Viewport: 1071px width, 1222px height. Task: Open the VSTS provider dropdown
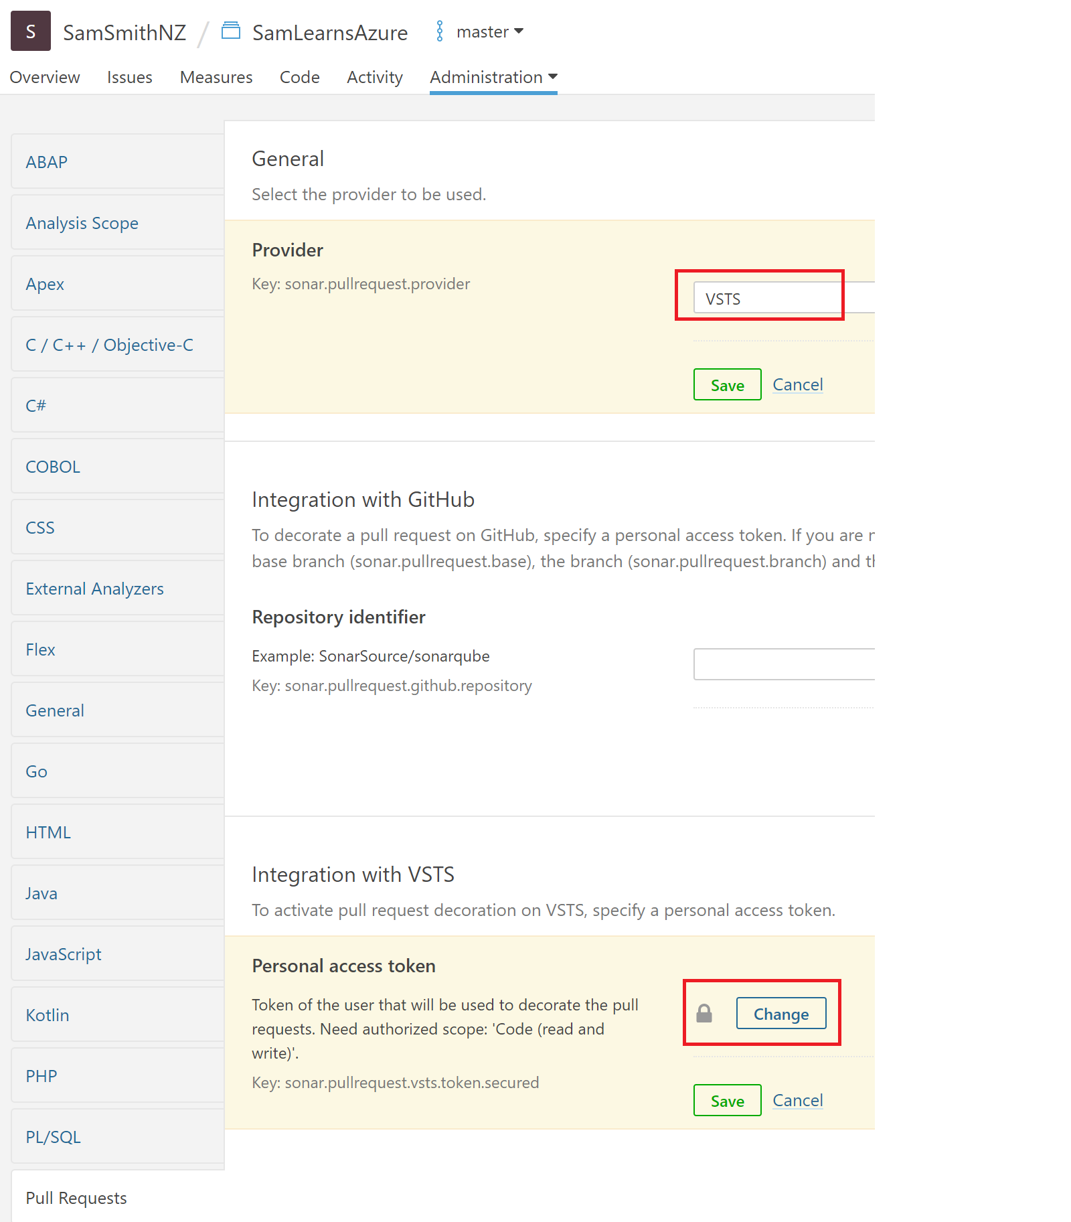[x=783, y=298]
